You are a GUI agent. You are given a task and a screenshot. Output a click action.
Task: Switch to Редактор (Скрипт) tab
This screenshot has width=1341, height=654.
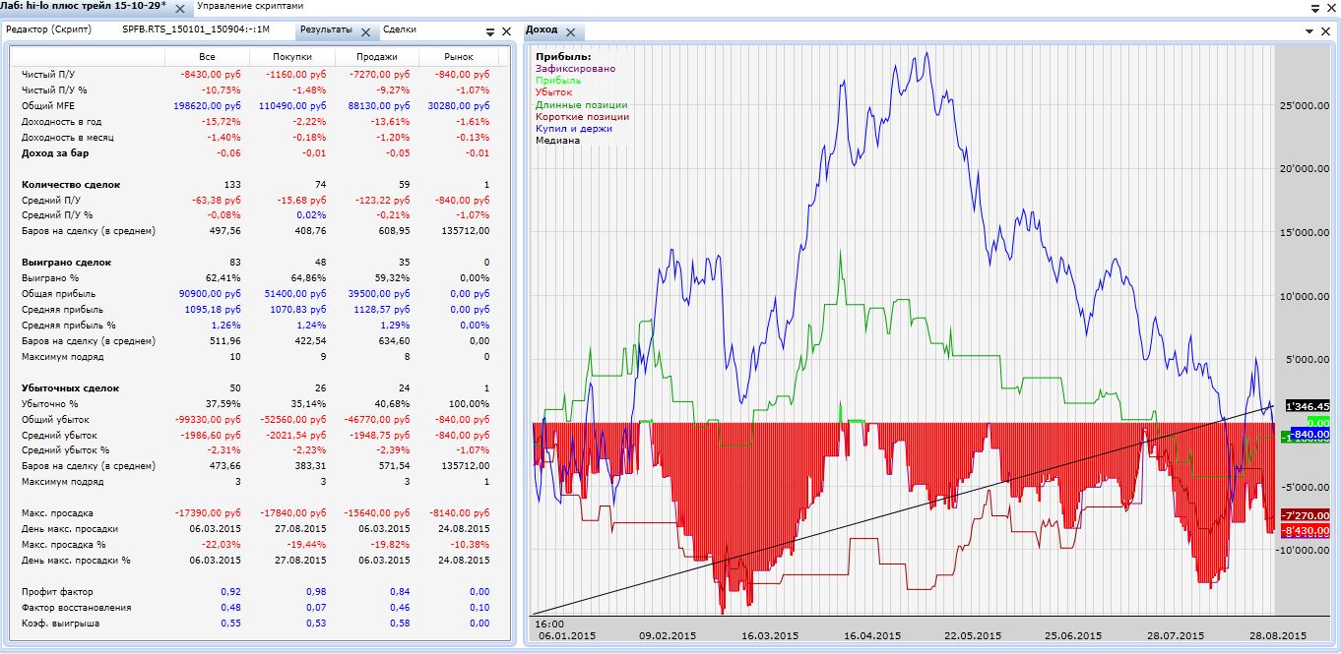tap(49, 30)
